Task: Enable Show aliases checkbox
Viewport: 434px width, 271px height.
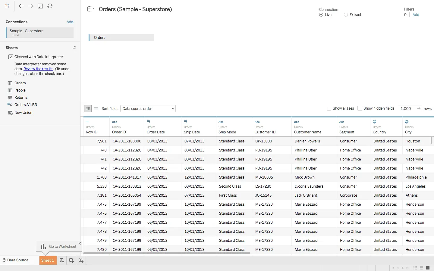Action: point(329,108)
